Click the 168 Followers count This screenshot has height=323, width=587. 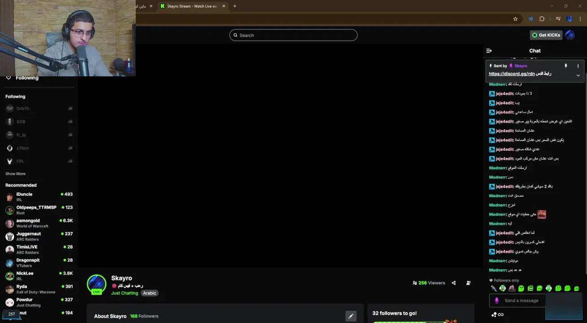click(144, 316)
